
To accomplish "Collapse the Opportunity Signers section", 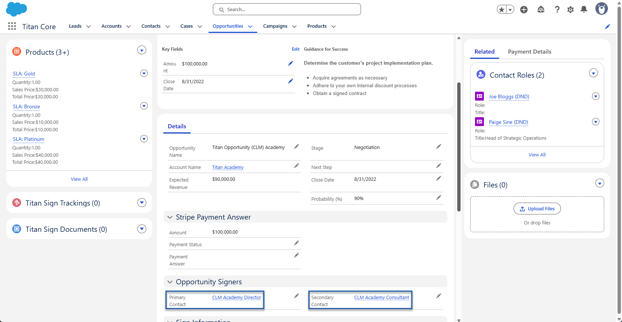I will coord(170,282).
